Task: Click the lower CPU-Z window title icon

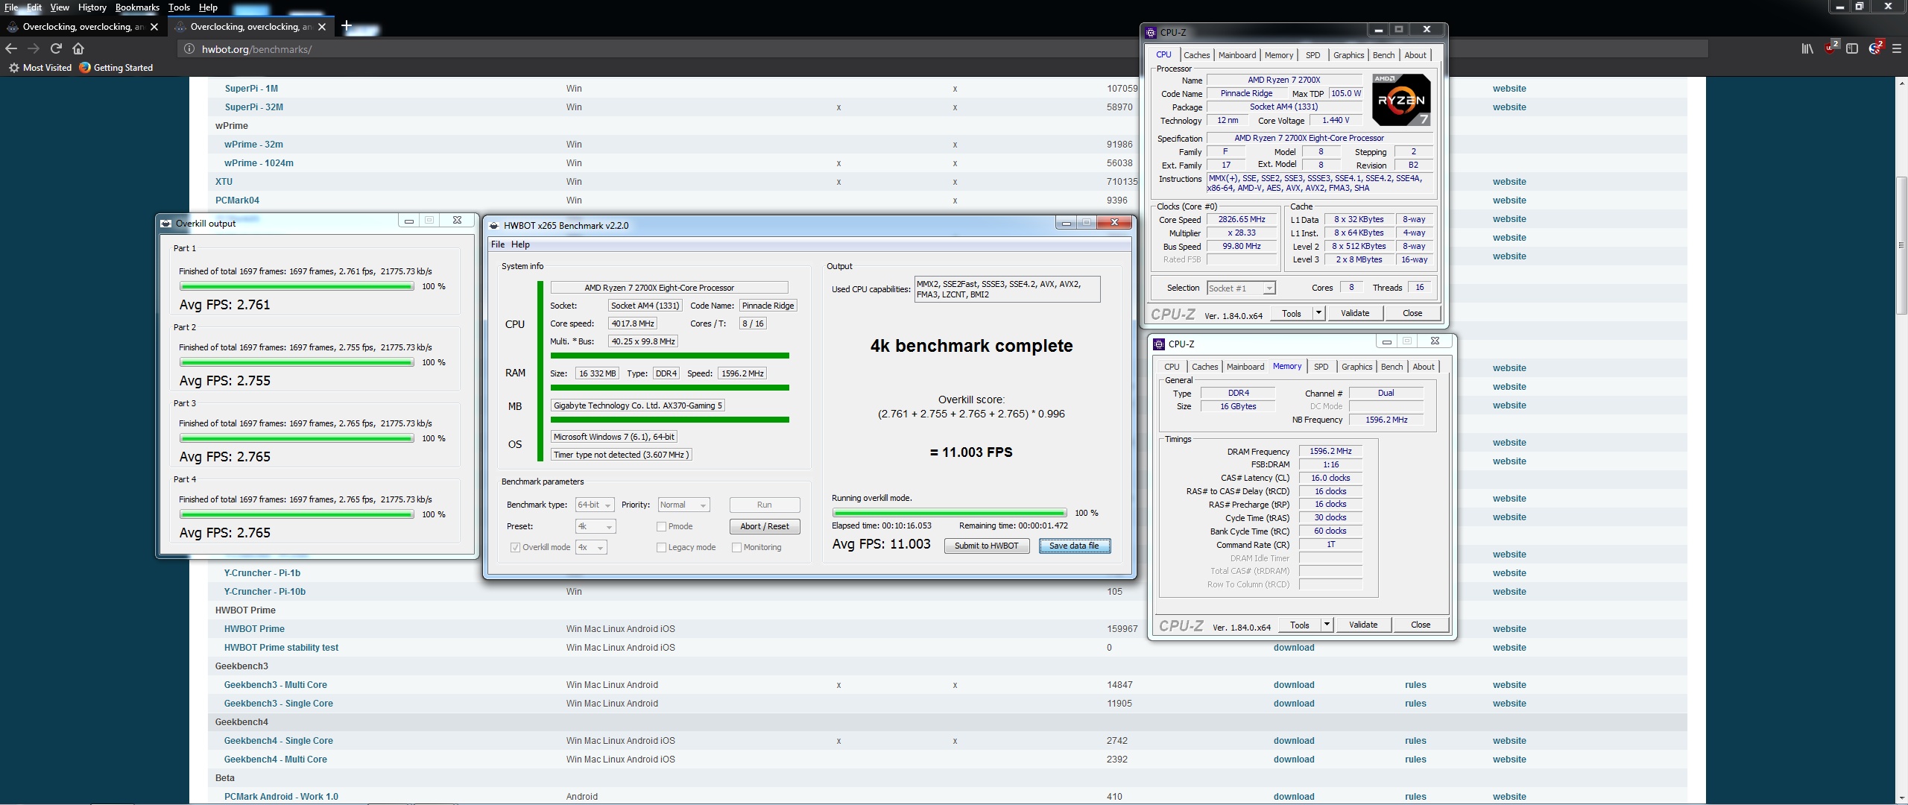Action: (1159, 344)
